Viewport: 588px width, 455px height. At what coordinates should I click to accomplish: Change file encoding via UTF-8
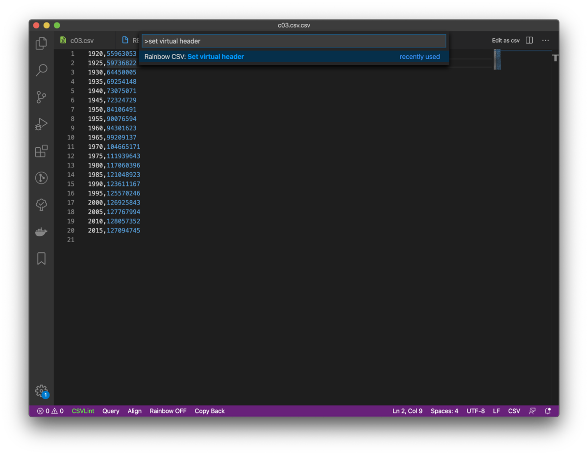(475, 411)
